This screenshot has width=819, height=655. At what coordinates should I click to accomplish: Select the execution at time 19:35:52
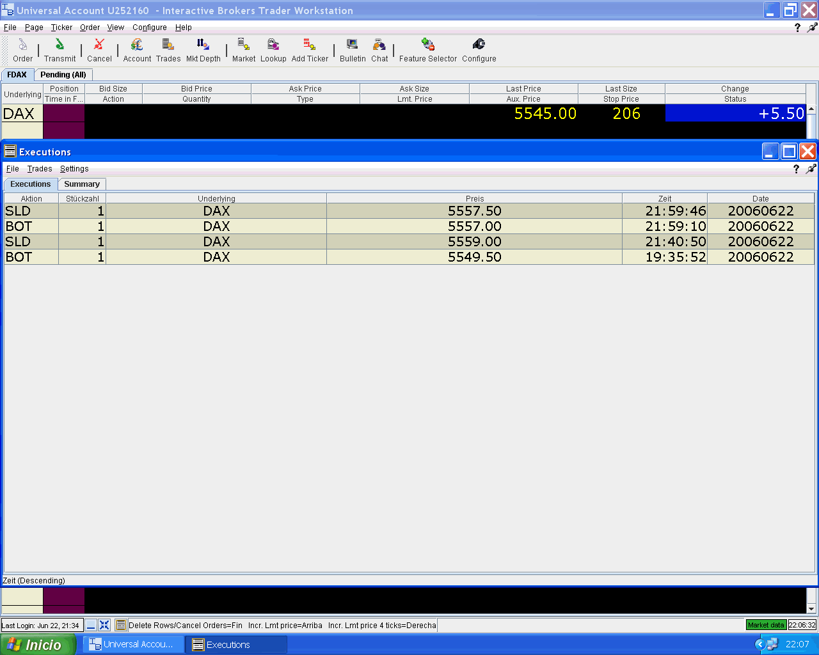tap(409, 257)
